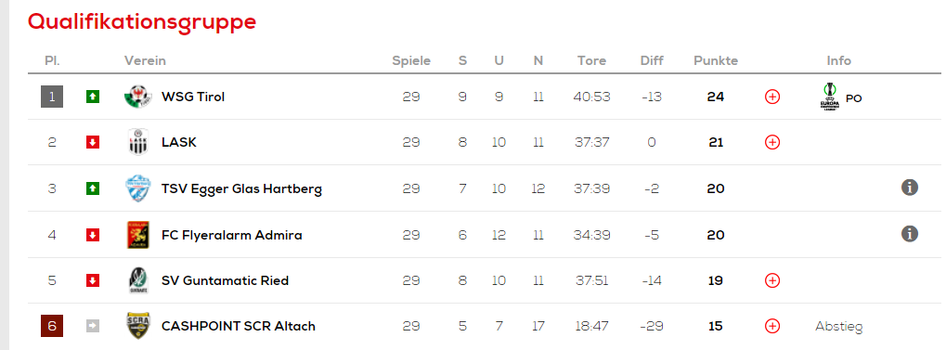Open the info icon for Hartberg
Image resolution: width=946 pixels, height=350 pixels.
point(909,188)
